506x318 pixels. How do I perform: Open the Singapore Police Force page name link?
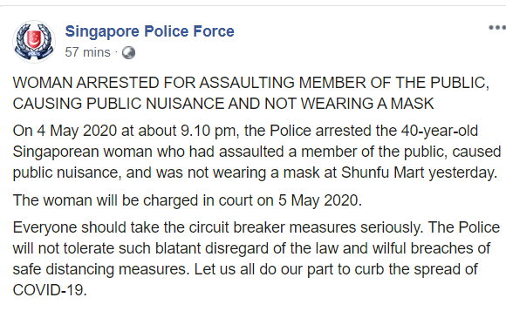coord(149,31)
